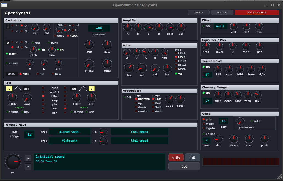Switch voice mode to mono
This screenshot has height=181, width=283.
204,124
